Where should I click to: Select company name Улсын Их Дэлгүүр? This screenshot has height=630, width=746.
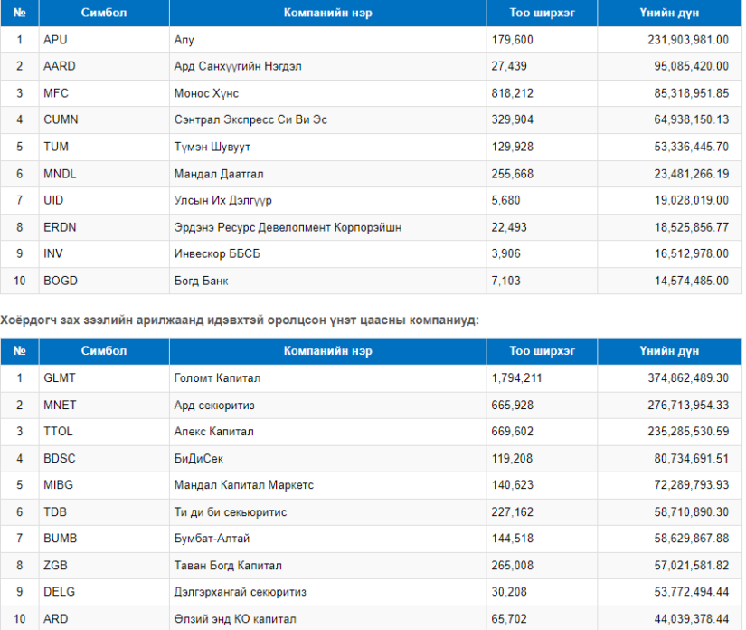click(x=222, y=200)
